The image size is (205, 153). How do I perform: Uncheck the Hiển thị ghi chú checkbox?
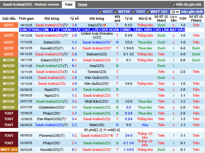click(x=174, y=5)
